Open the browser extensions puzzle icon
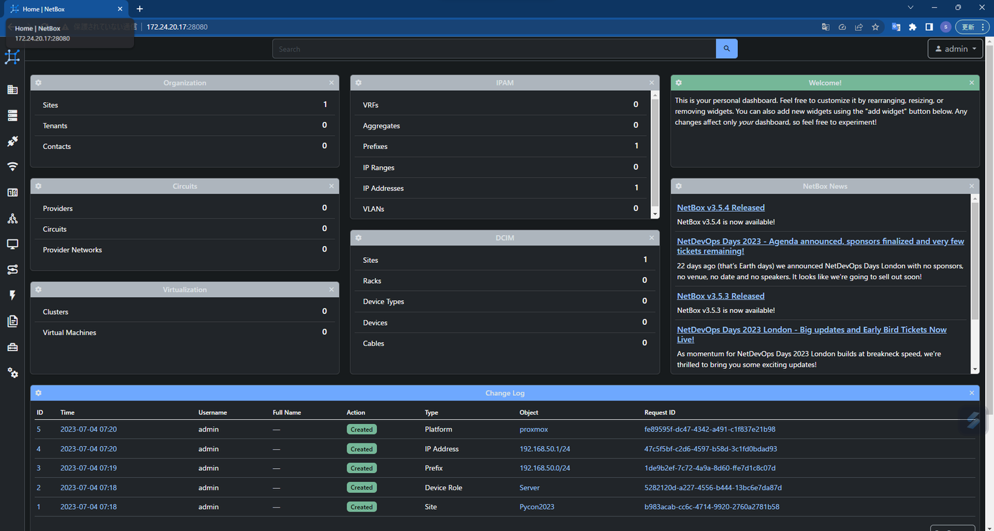994x531 pixels. [x=913, y=27]
